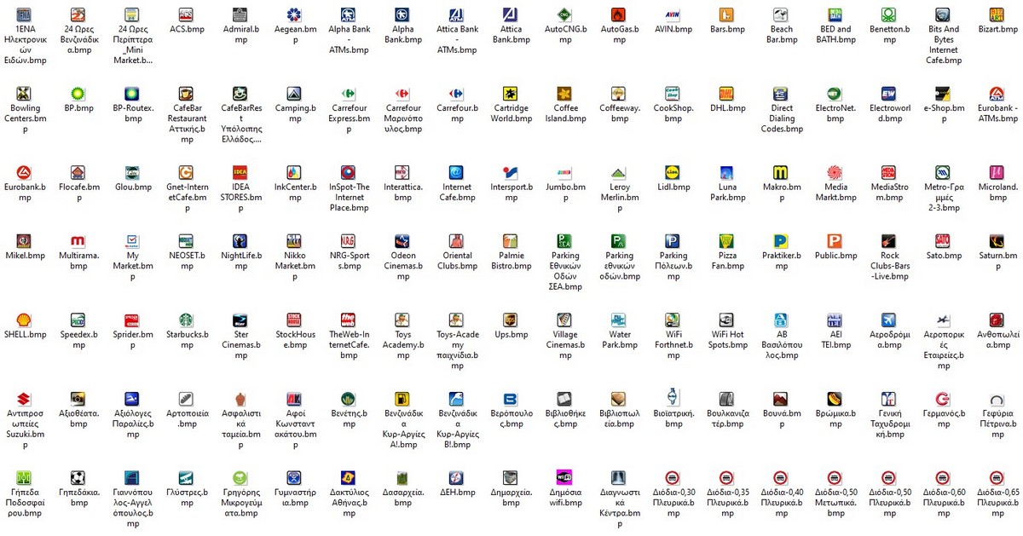Click the Suzuki Αντιπροσωπείες icon
The width and height of the screenshot is (1023, 536).
point(24,399)
